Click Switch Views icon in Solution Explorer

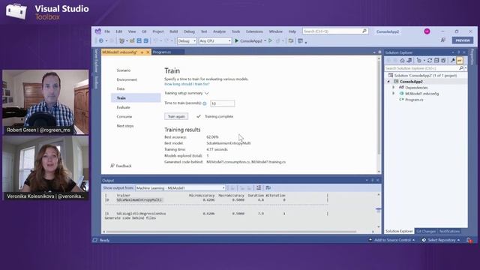[409, 60]
